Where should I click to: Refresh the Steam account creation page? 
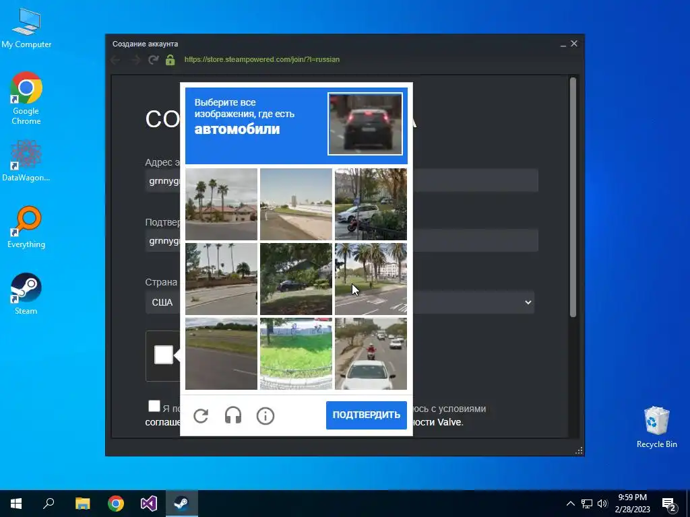153,60
